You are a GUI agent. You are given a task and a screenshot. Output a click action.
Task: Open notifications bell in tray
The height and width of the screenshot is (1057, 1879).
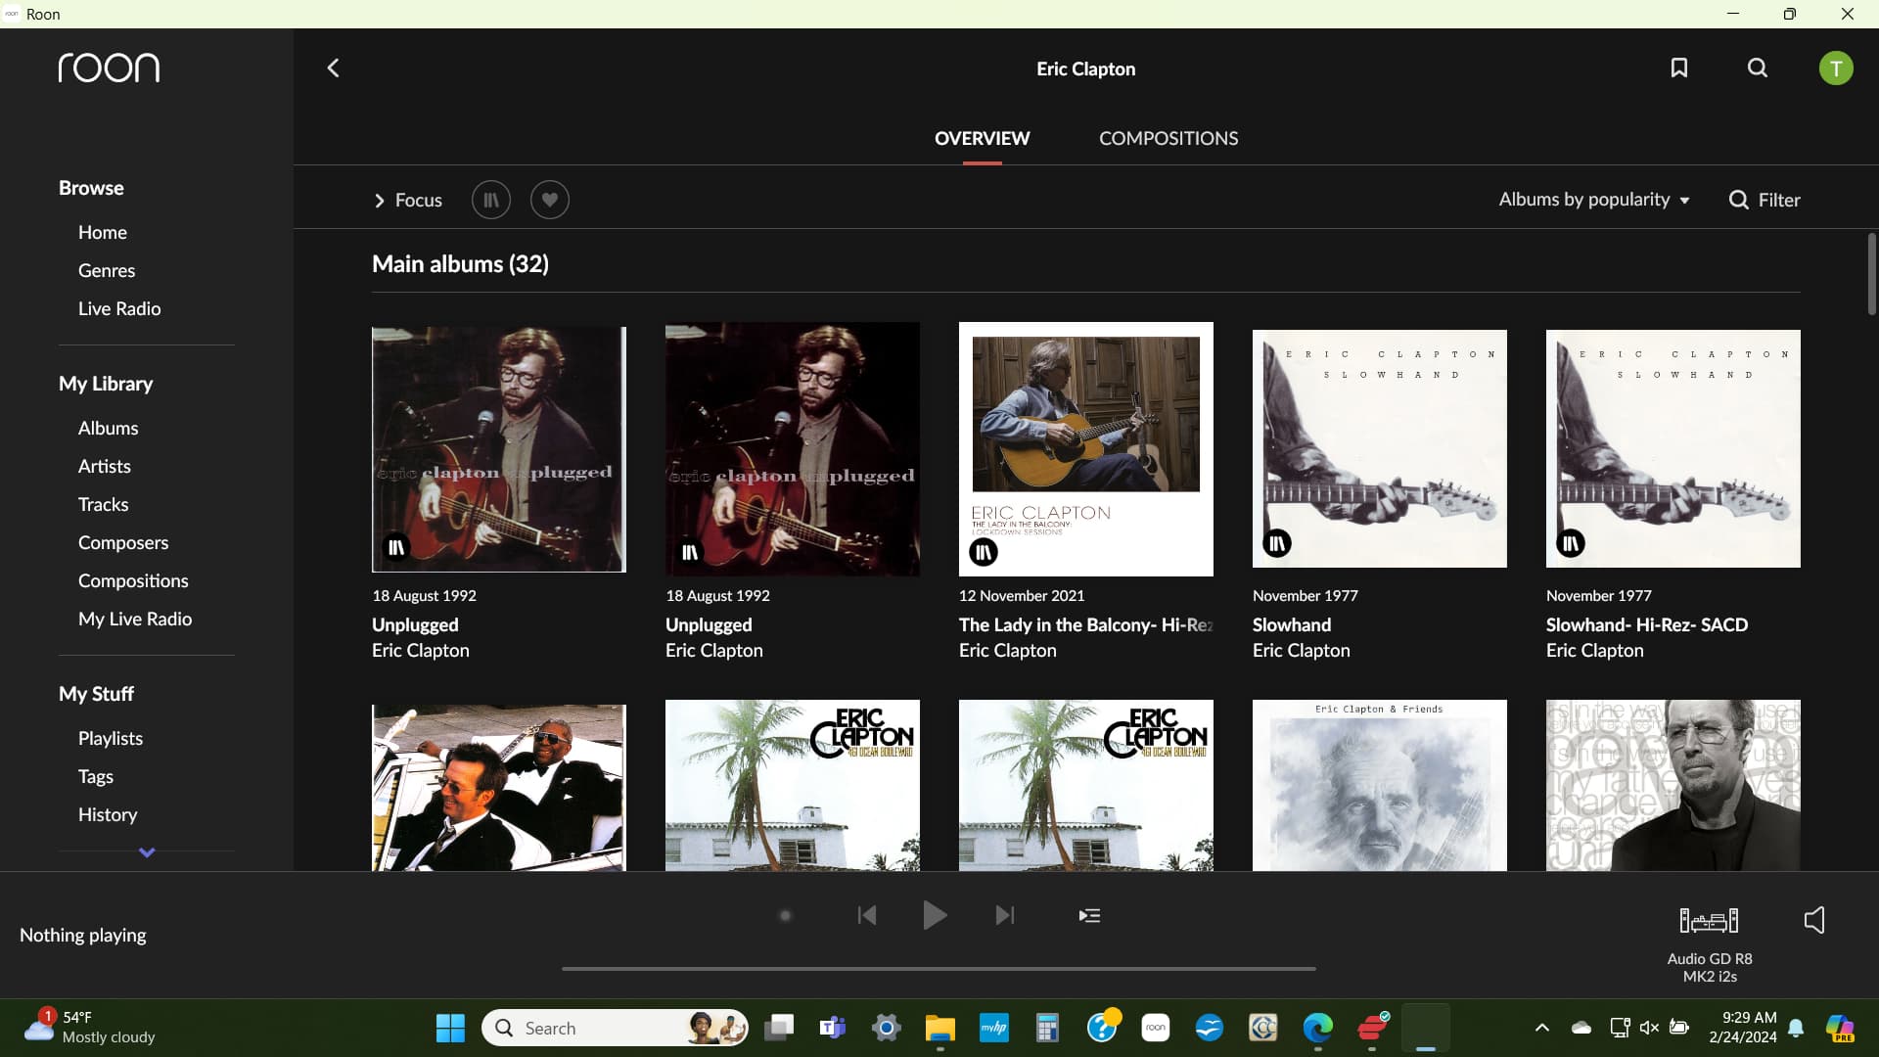(1797, 1028)
